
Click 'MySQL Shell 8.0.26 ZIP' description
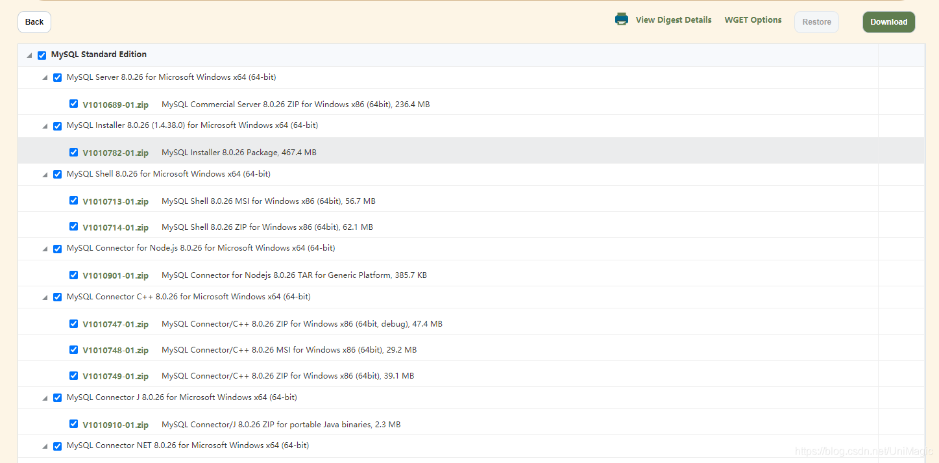point(267,227)
